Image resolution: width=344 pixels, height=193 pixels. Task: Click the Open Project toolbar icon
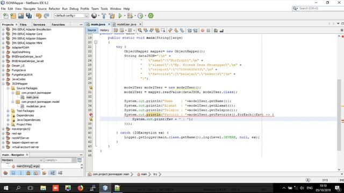(21, 16)
